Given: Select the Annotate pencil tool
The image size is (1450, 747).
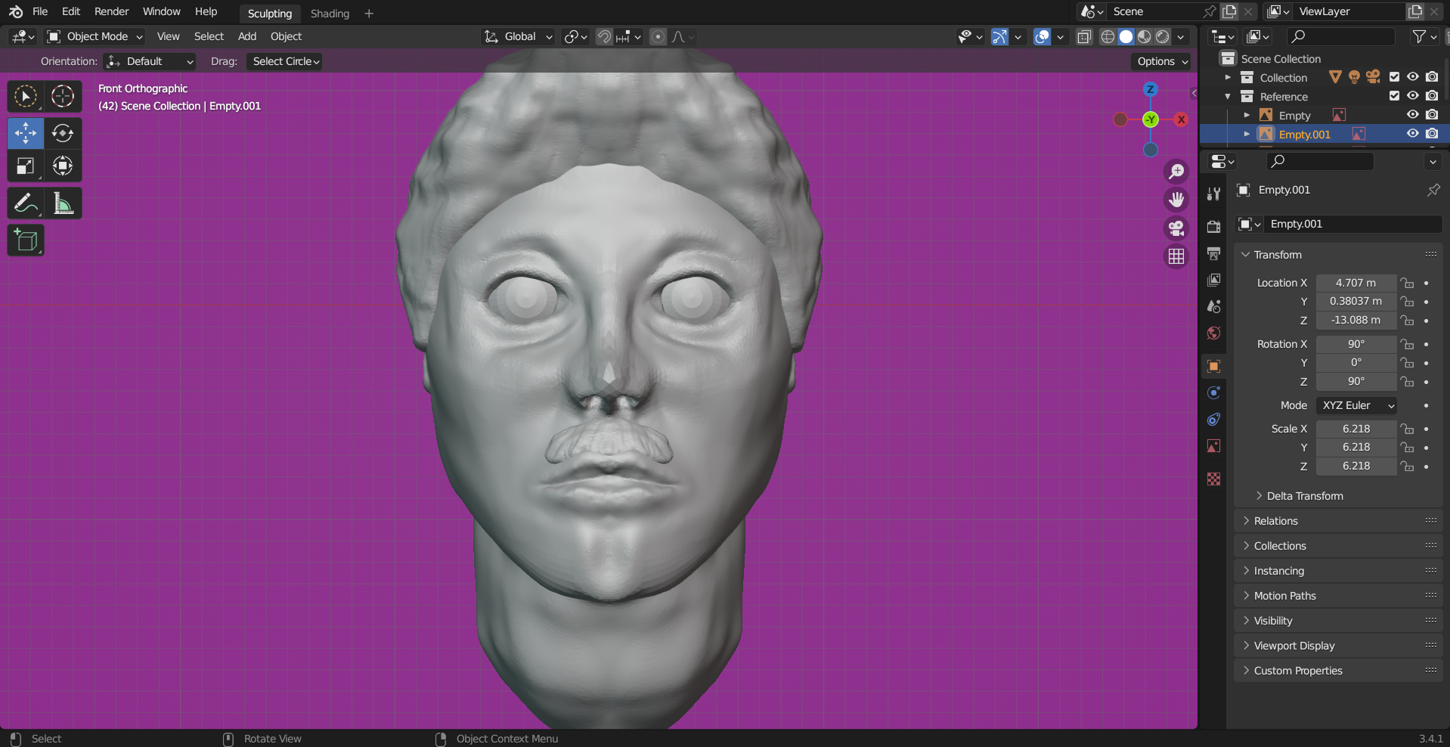Looking at the screenshot, I should [26, 203].
